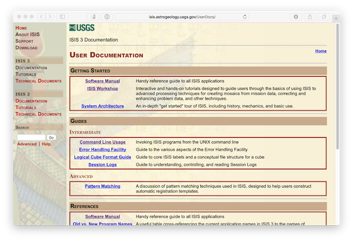The image size is (353, 241).
Task: Click the Evernote extension toolbar icon
Action: (93, 17)
